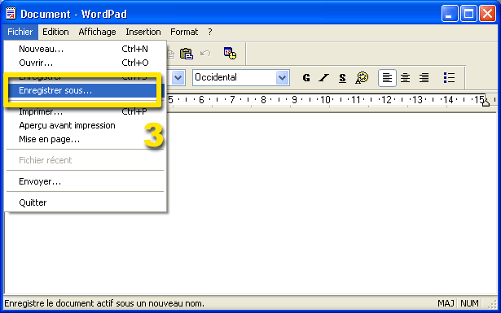
Task: Click the NUM status bar indicator
Action: coord(469,303)
